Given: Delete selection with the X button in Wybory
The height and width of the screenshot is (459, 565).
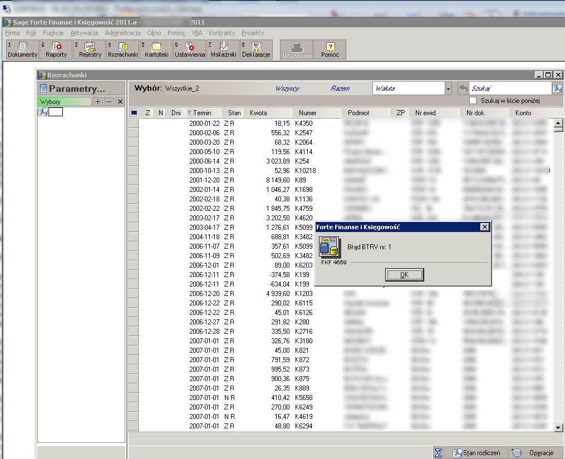Looking at the screenshot, I should 120,102.
